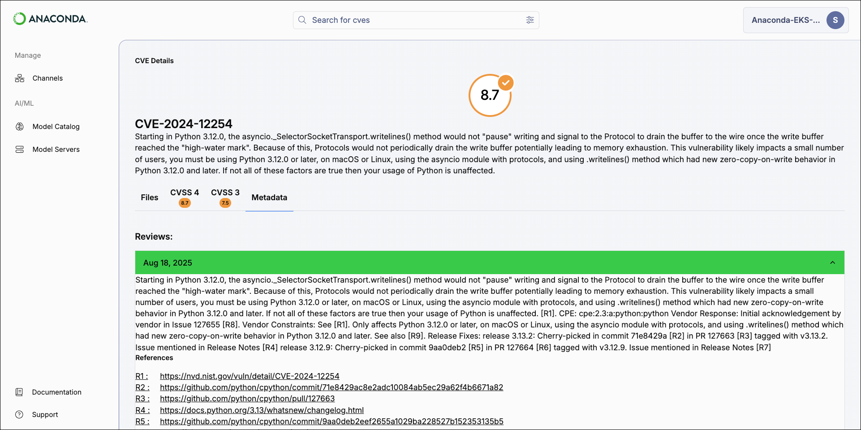Viewport: 861px width, 430px height.
Task: Click the CVSS 3 score badge 7.5
Action: click(225, 203)
